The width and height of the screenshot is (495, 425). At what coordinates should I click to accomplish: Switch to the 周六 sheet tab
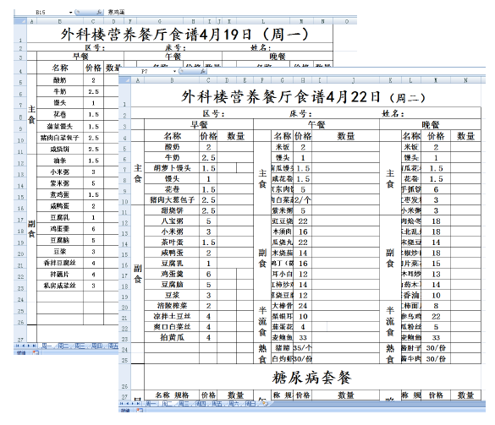point(234,403)
